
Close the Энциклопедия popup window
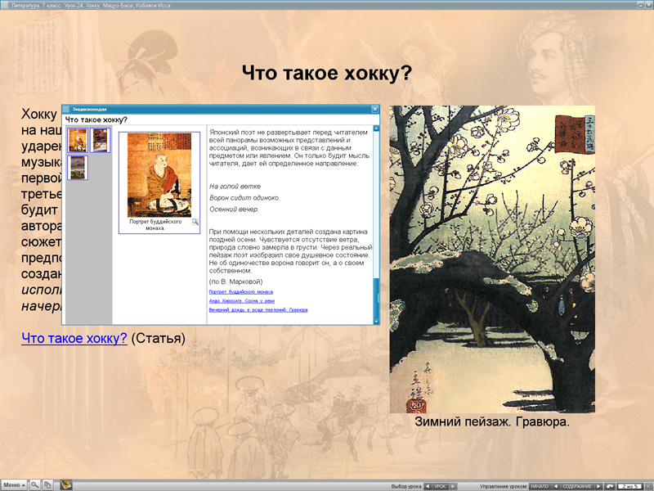tap(375, 107)
